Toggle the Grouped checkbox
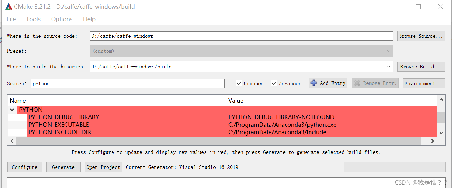Viewport: 452px width, 188px height. point(239,83)
